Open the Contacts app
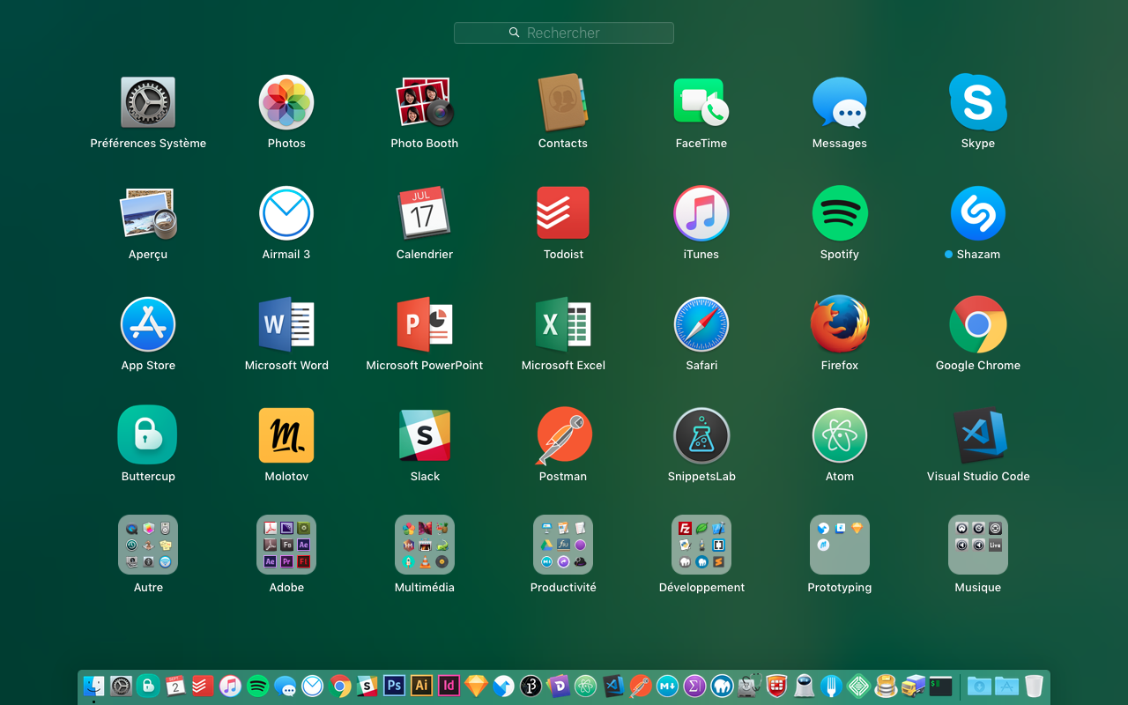Screen dimensions: 1128x705 pos(563,103)
